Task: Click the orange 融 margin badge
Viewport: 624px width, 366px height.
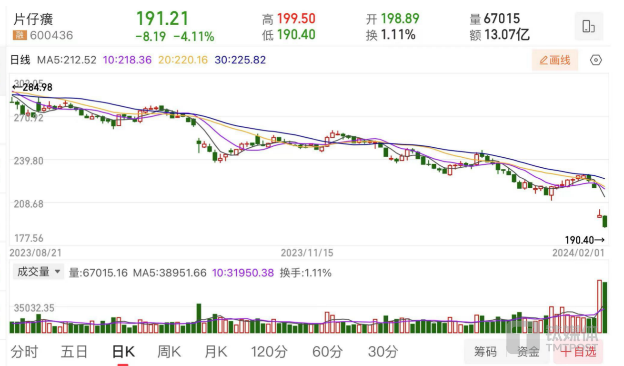Action: tap(20, 35)
